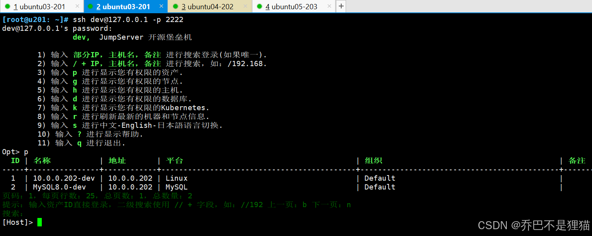Select the MySQL8.0-dev asset name

click(59, 187)
